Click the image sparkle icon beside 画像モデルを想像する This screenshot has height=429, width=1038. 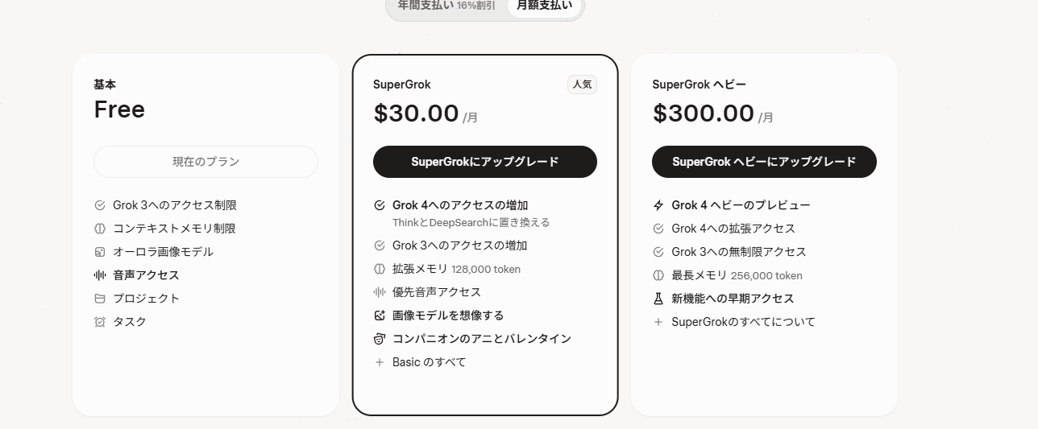380,316
